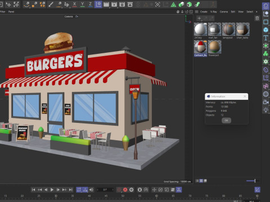Toggle the highlighted coordinate system button
270x202 pixels.
click(x=98, y=4)
